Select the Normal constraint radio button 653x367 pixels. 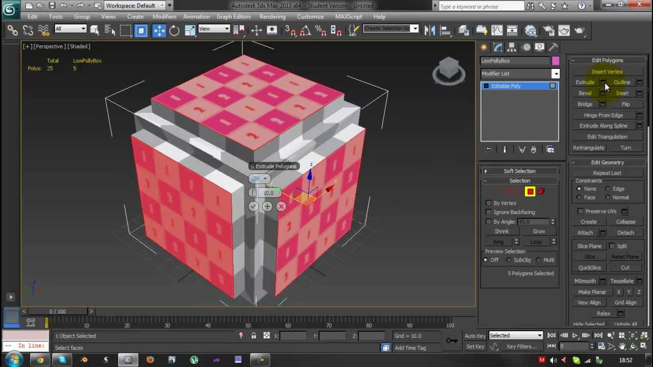(x=608, y=198)
